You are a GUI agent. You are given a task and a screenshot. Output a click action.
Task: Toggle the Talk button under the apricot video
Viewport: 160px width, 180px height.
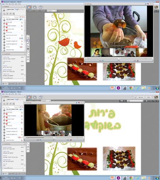point(101,61)
